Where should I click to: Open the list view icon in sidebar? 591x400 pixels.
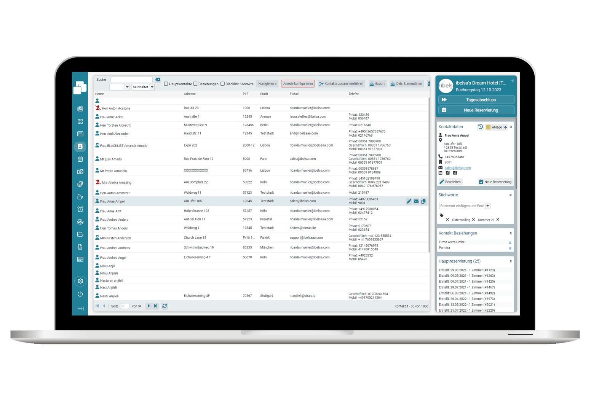tap(80, 134)
